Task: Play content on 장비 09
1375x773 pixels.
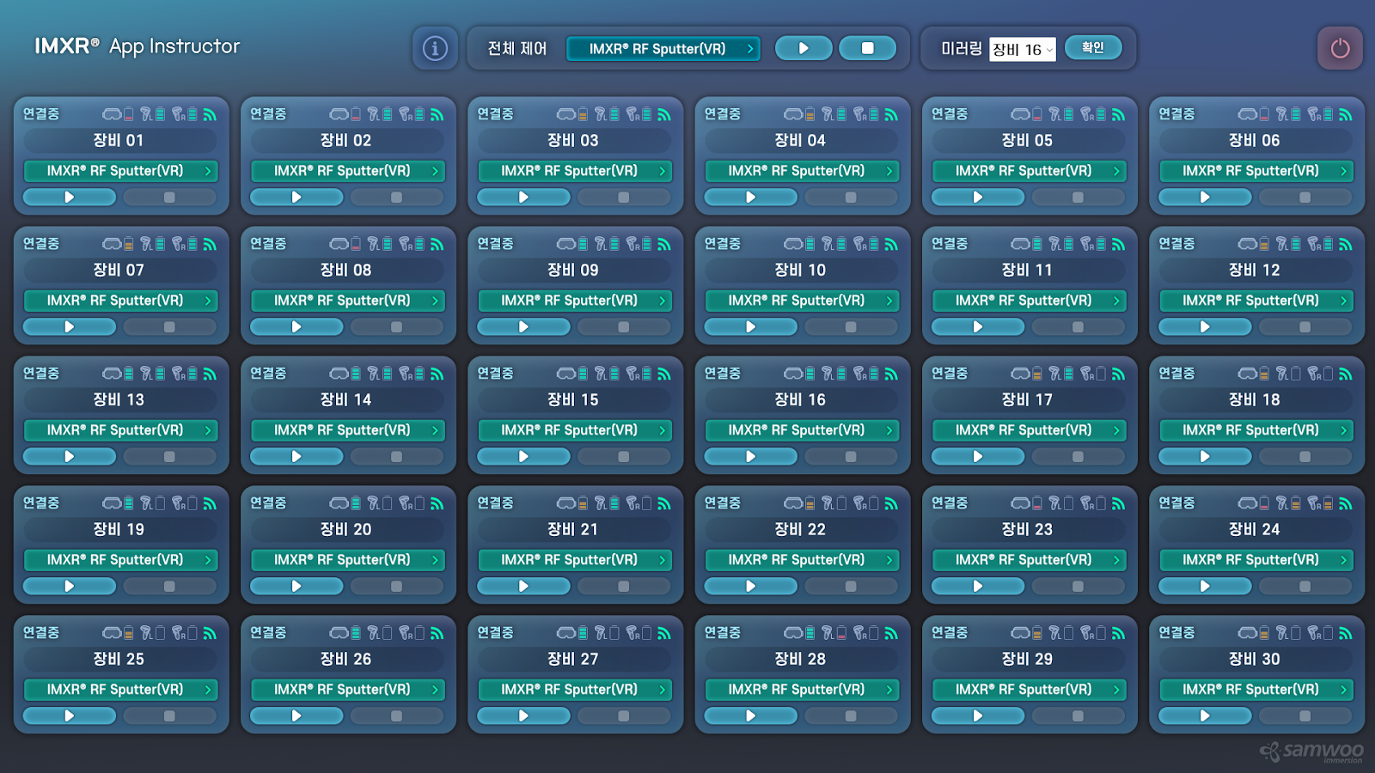Action: click(523, 327)
